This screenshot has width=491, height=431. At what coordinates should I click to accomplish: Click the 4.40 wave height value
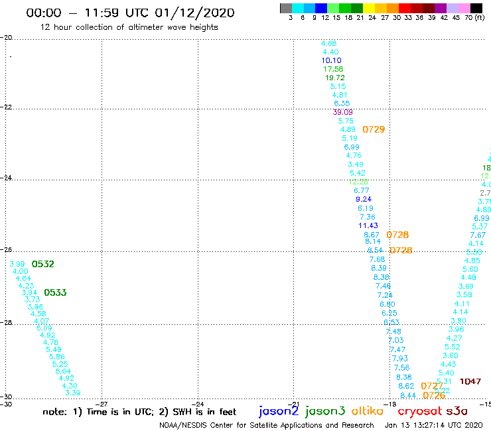pyautogui.click(x=330, y=52)
